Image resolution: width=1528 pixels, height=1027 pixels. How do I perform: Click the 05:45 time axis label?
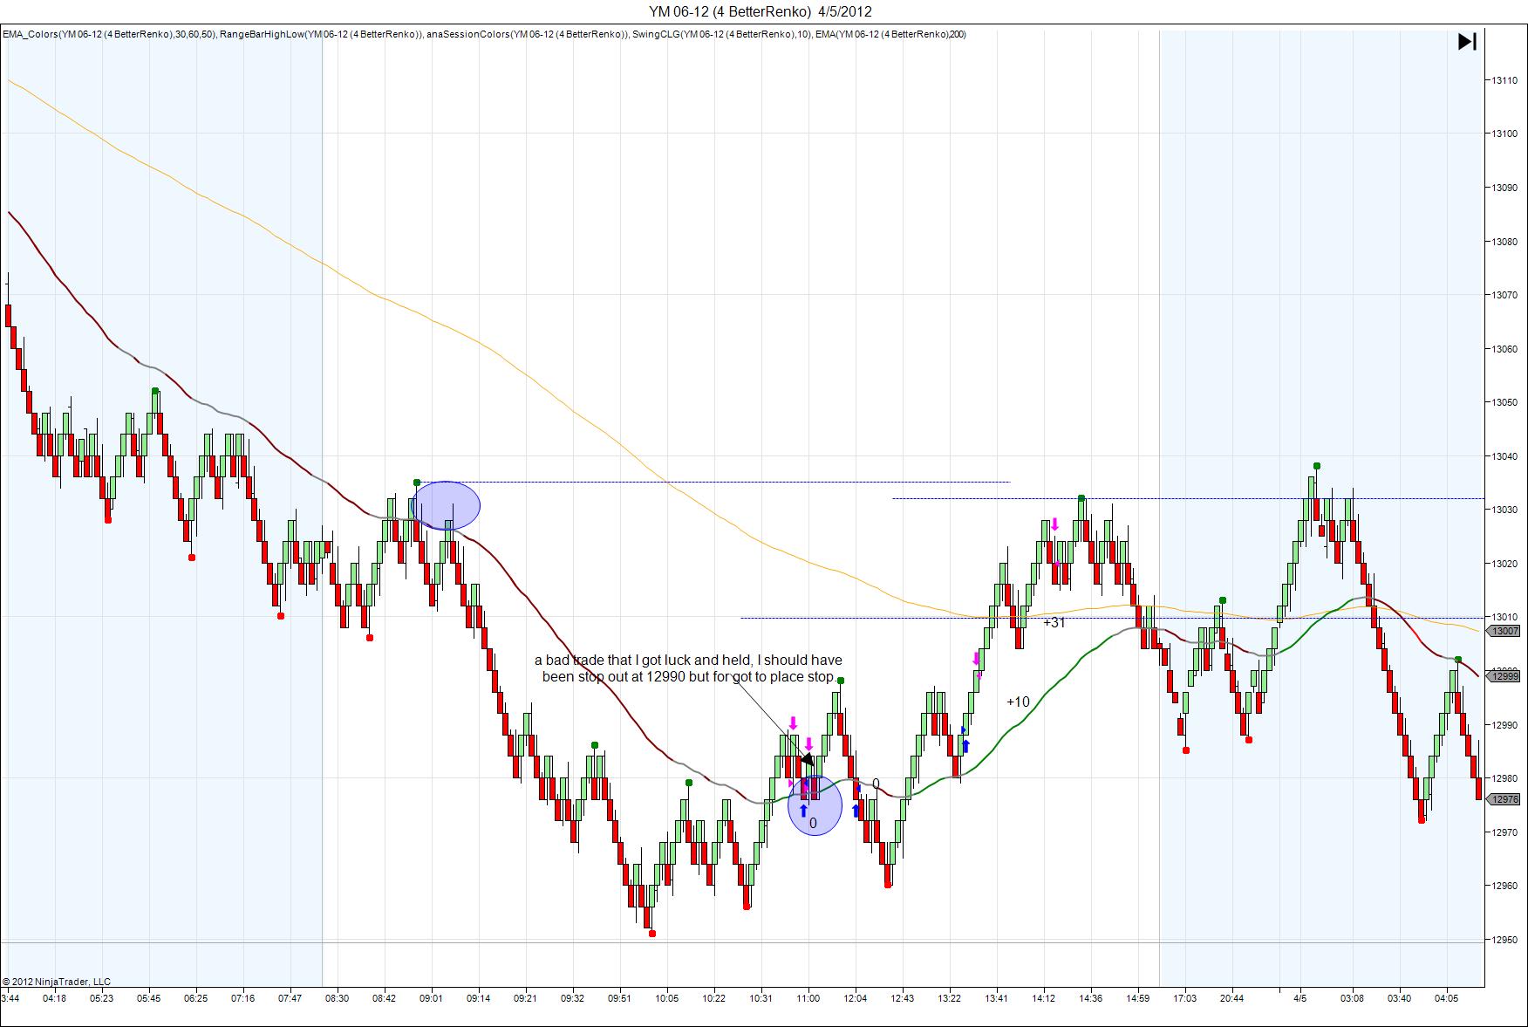[148, 998]
